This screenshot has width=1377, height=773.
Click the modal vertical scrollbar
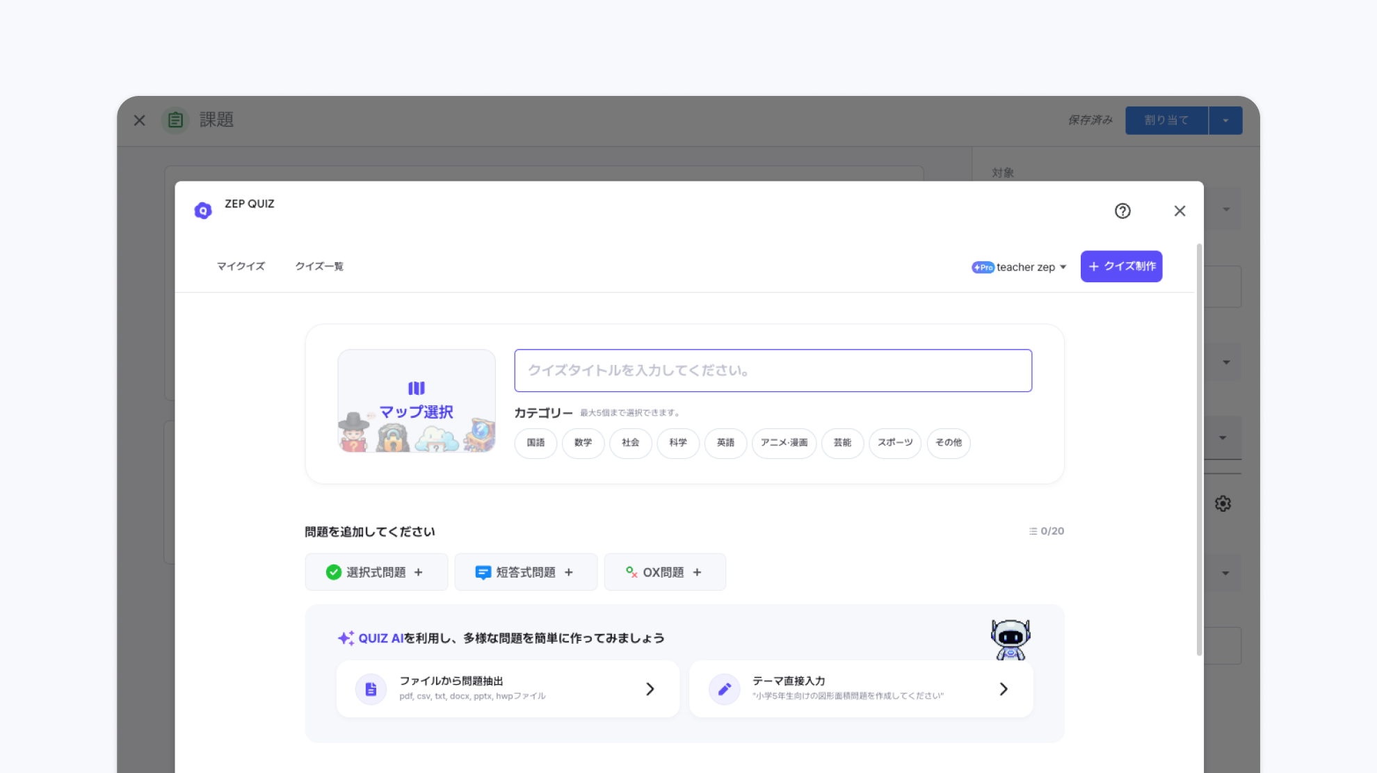pyautogui.click(x=1199, y=448)
